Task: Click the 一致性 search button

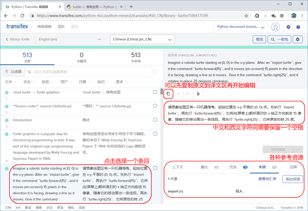Action: [x=279, y=39]
